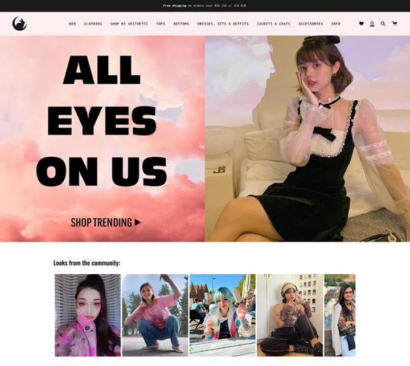Click the black cat logo icon
410x366 pixels.
pos(19,24)
